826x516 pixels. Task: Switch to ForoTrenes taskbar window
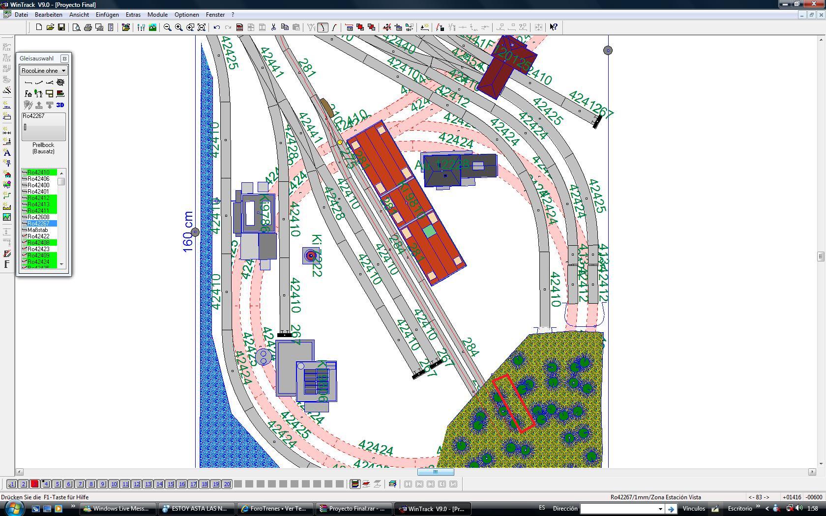(275, 509)
